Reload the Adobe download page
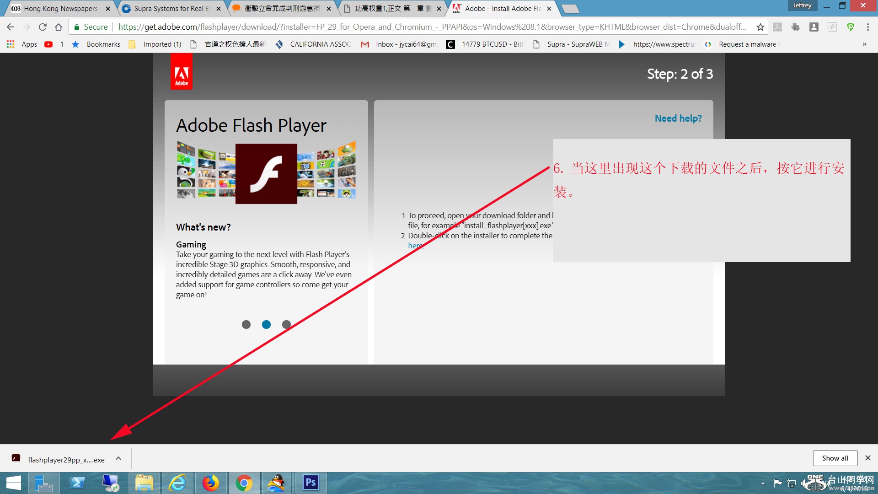 click(x=43, y=27)
